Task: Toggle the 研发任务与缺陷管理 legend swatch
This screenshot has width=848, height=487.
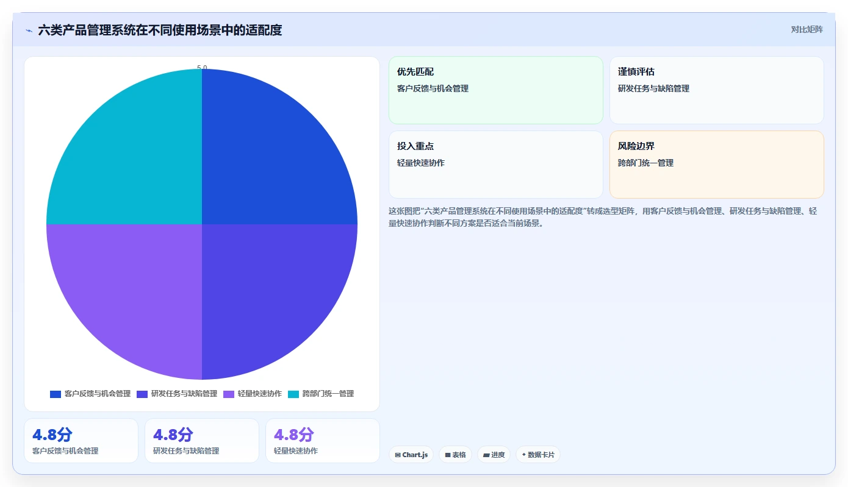Action: pyautogui.click(x=142, y=394)
